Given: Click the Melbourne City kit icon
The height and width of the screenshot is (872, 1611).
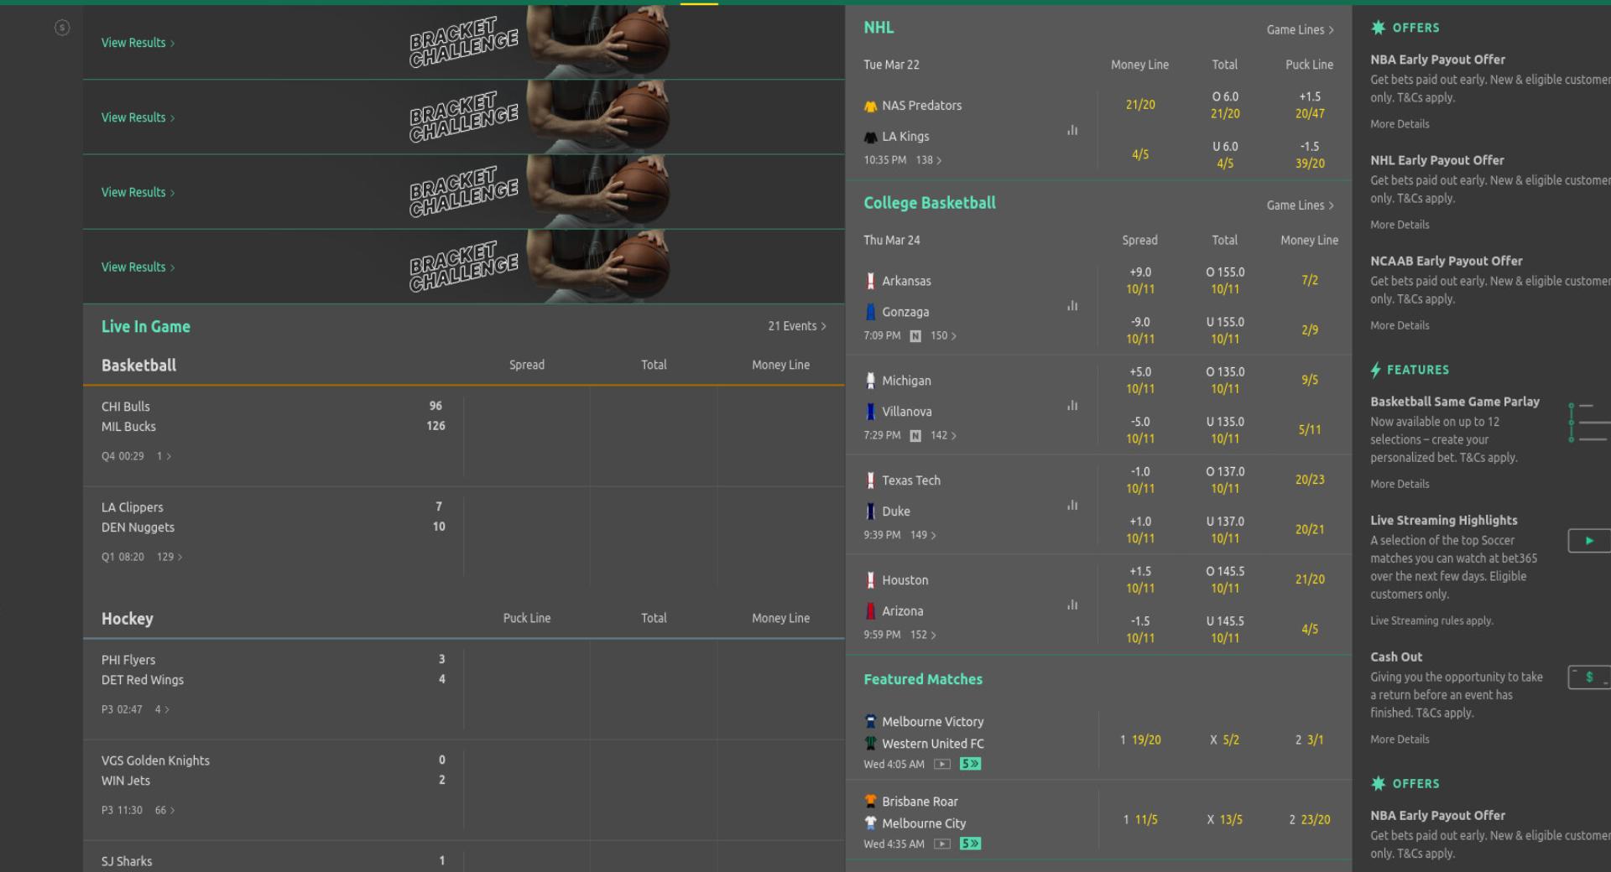Looking at the screenshot, I should click(870, 823).
